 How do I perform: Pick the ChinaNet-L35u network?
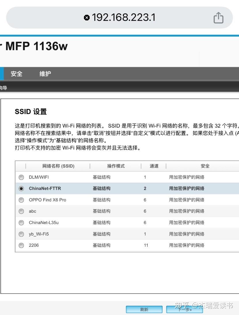pyautogui.click(x=21, y=223)
